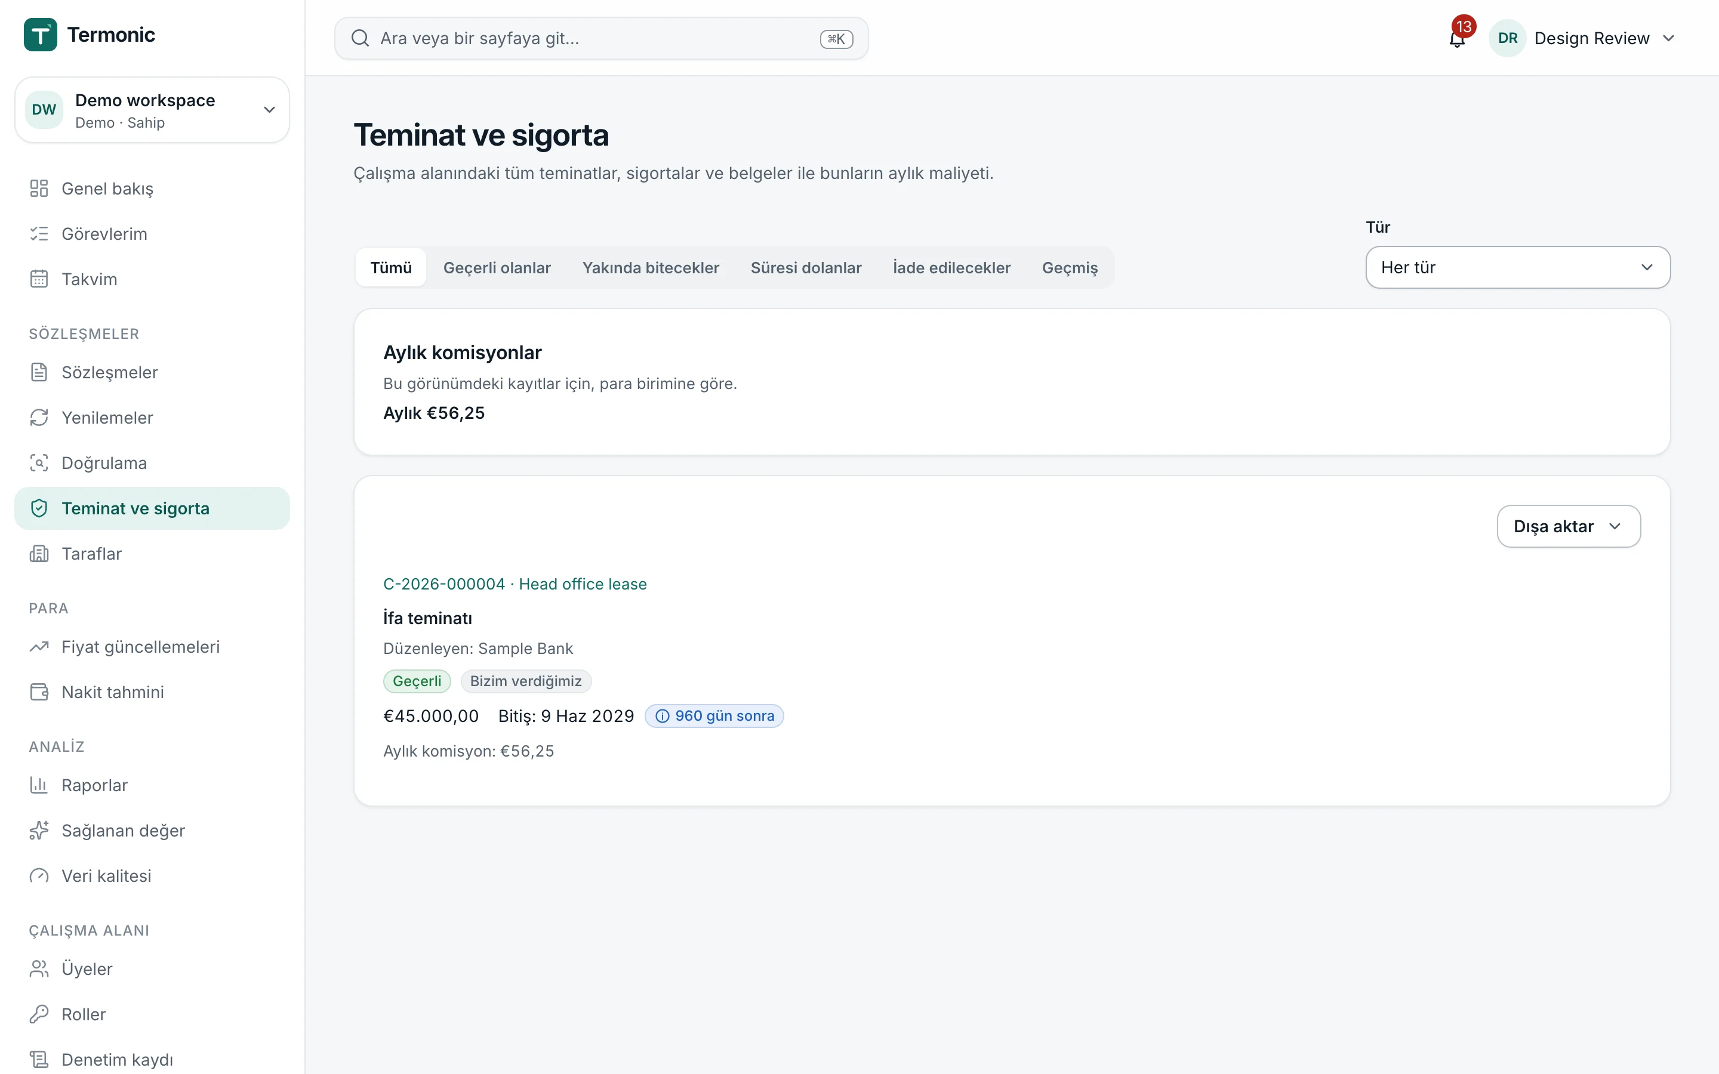The image size is (1719, 1074).
Task: Click the Doğrulama scan icon
Action: pos(39,463)
